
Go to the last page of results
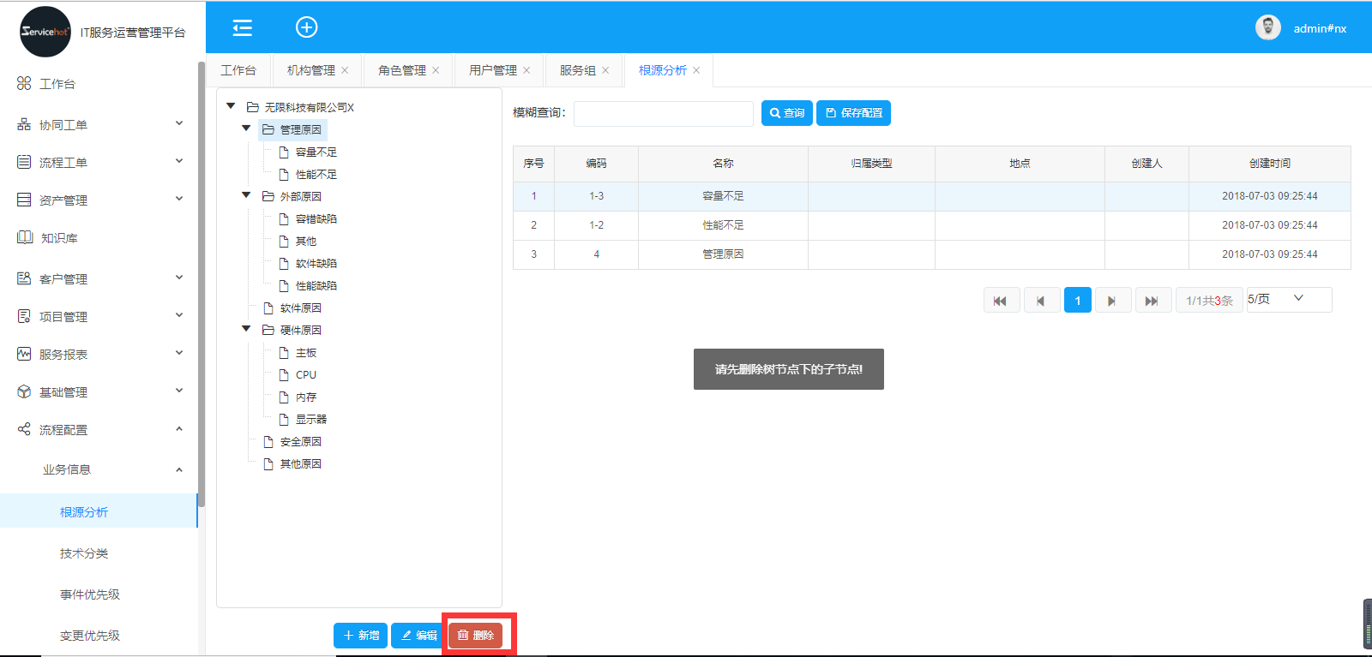[x=1152, y=301]
